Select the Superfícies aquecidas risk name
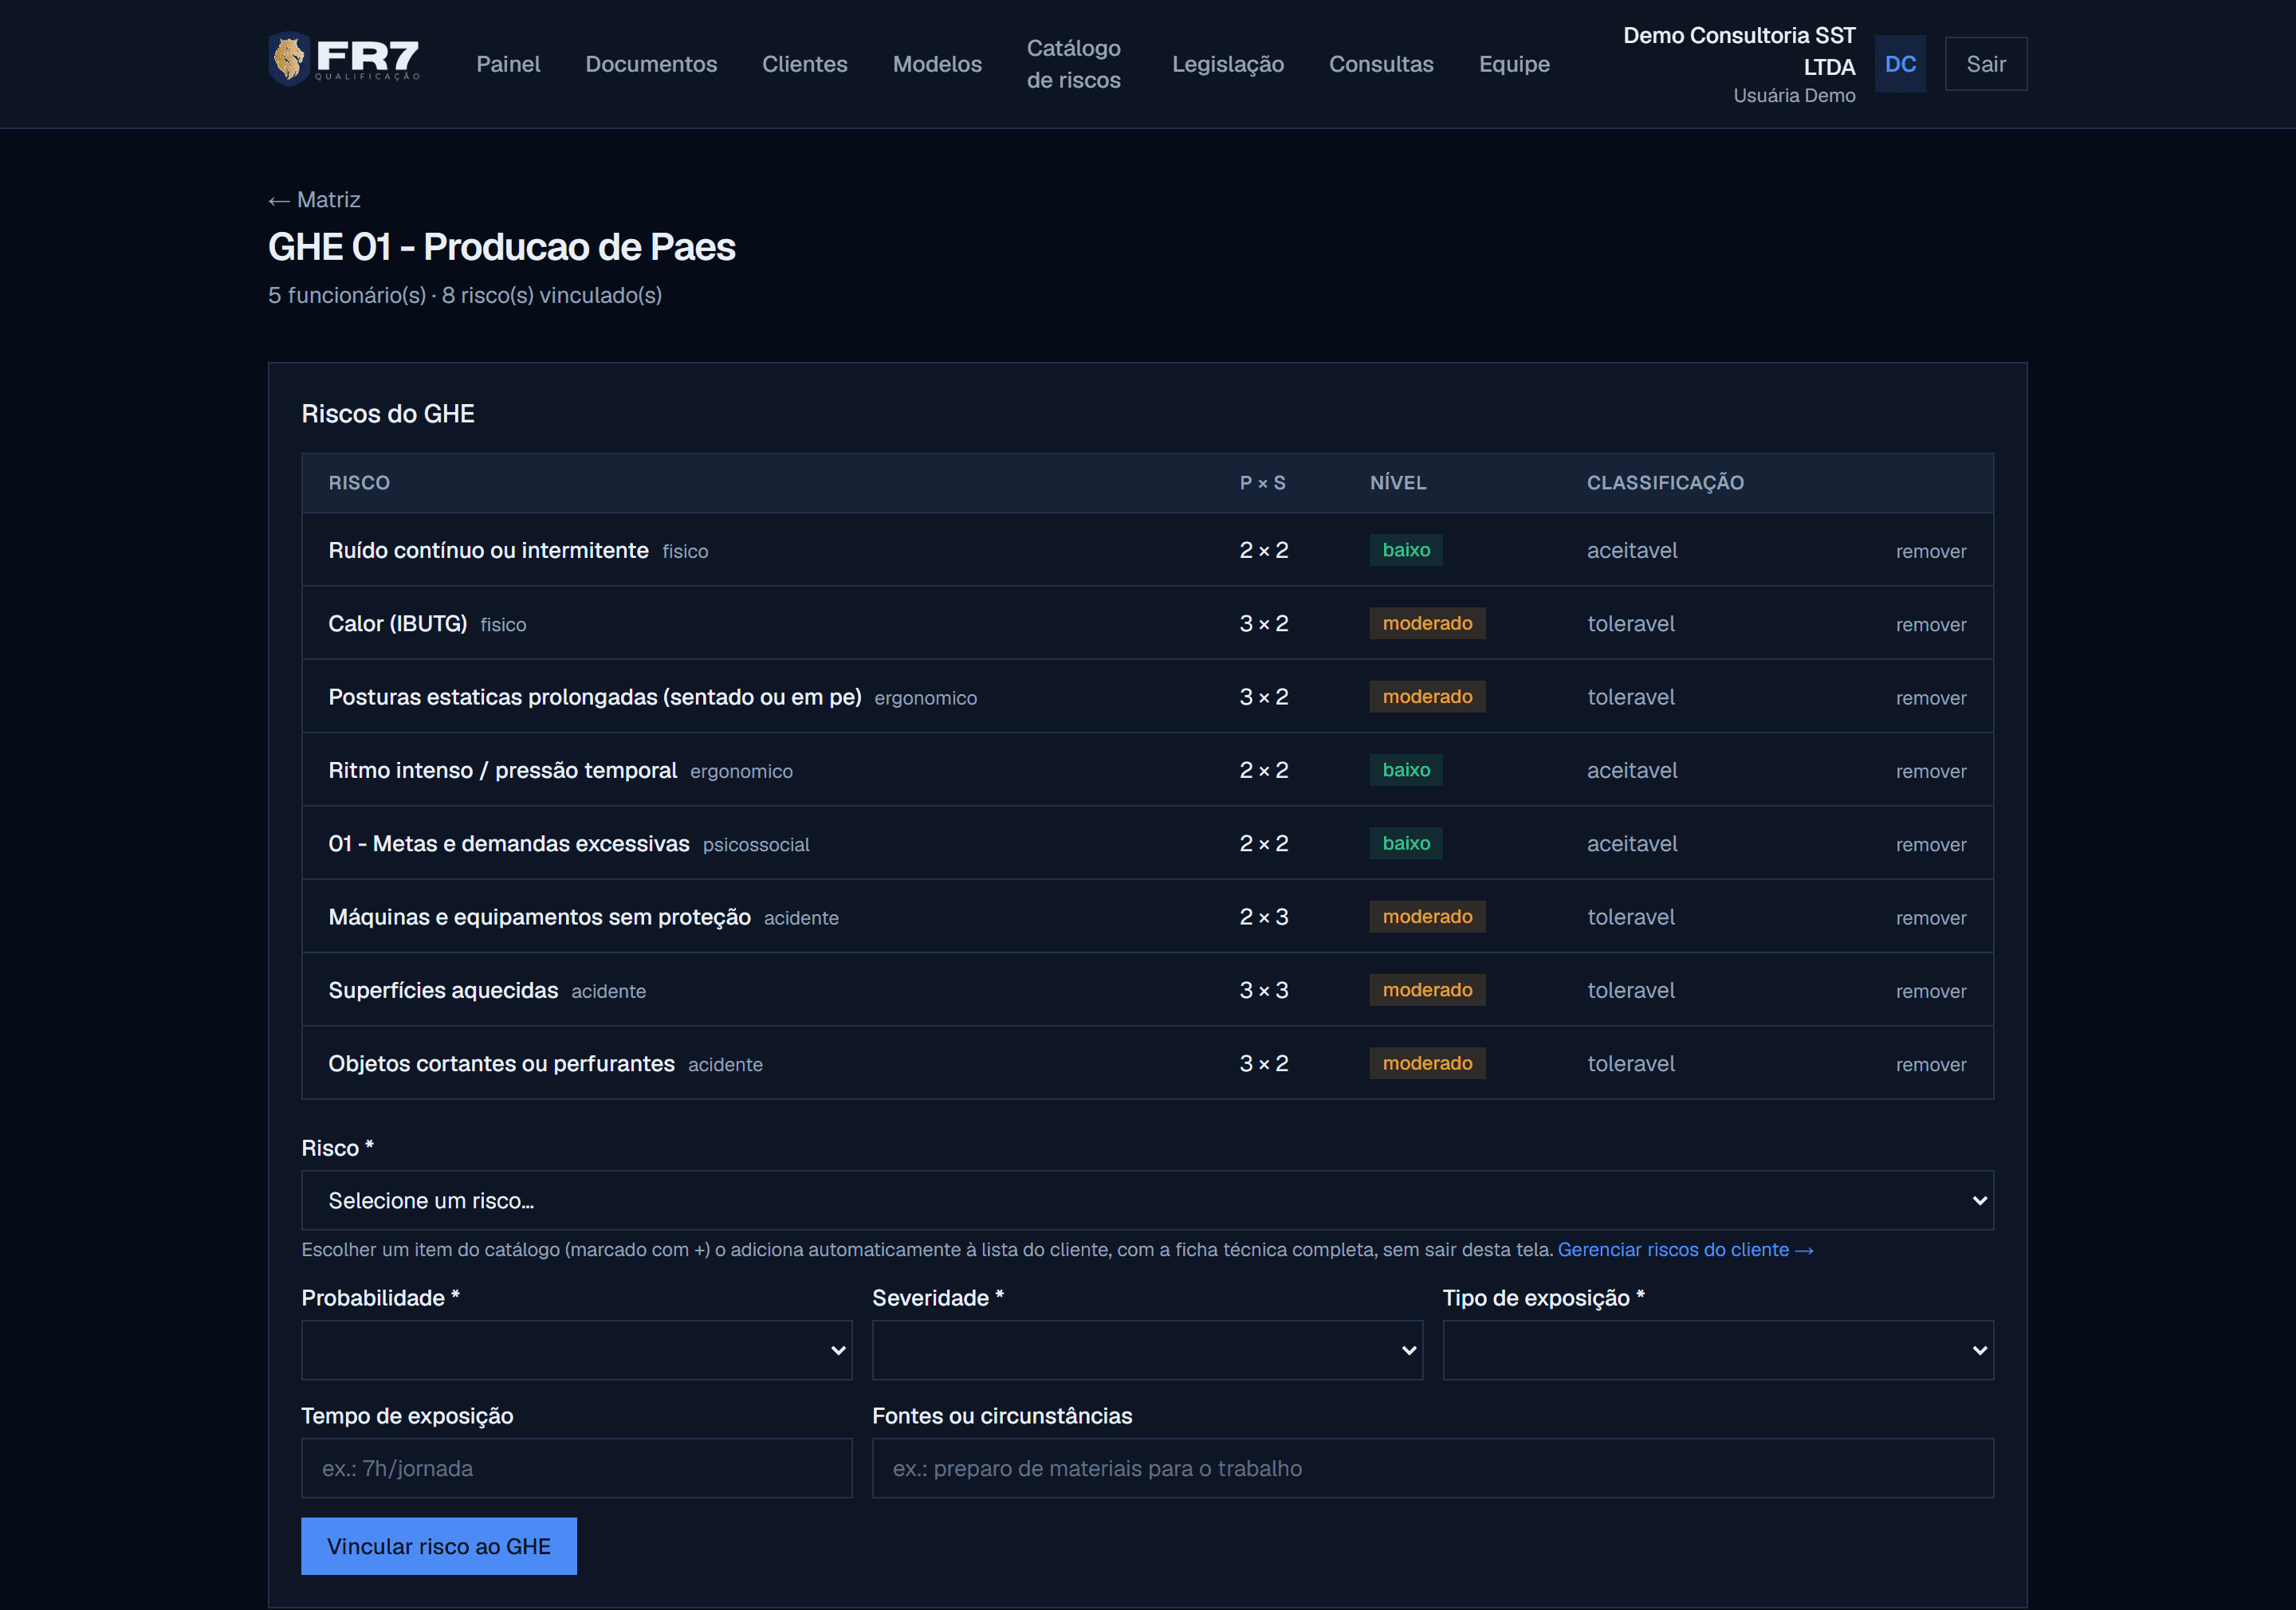The image size is (2296, 1610). point(443,990)
